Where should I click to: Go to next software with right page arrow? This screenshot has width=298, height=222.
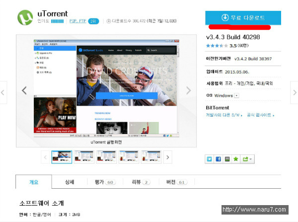294,92
